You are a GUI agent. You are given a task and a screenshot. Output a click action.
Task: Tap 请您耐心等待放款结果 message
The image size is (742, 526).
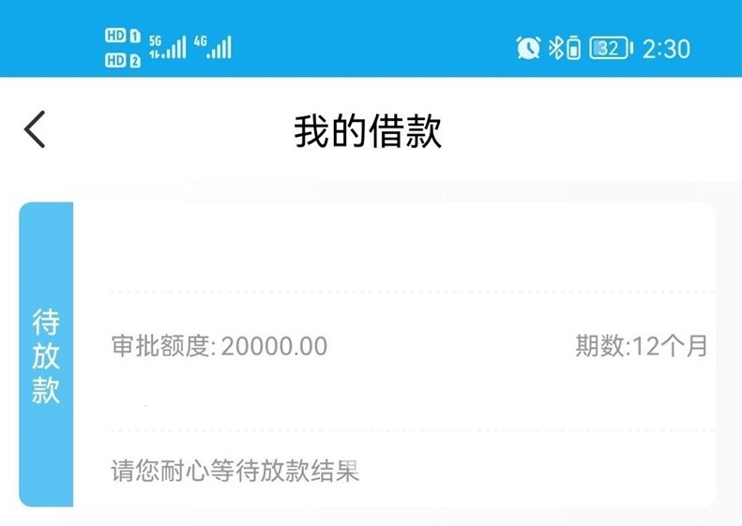coord(235,471)
